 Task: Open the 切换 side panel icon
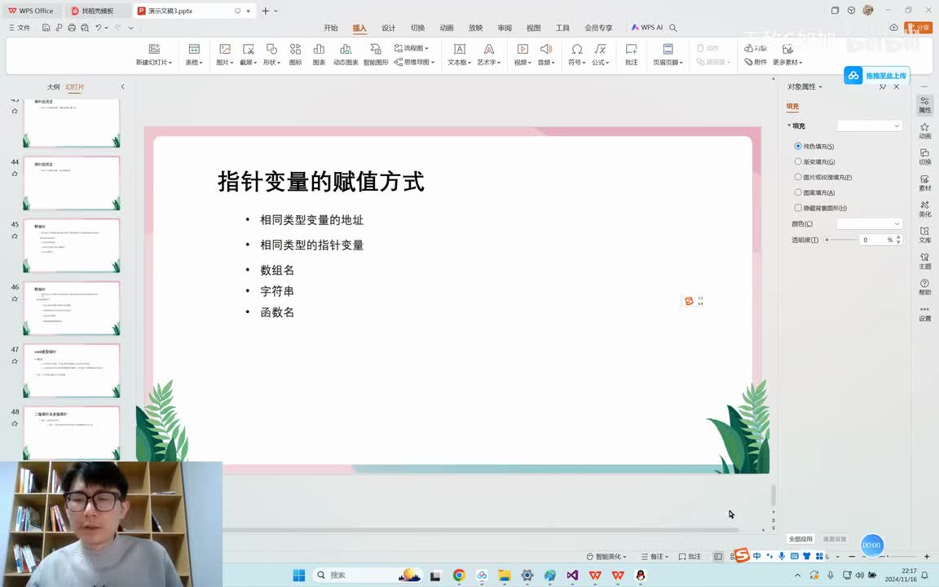tap(924, 157)
